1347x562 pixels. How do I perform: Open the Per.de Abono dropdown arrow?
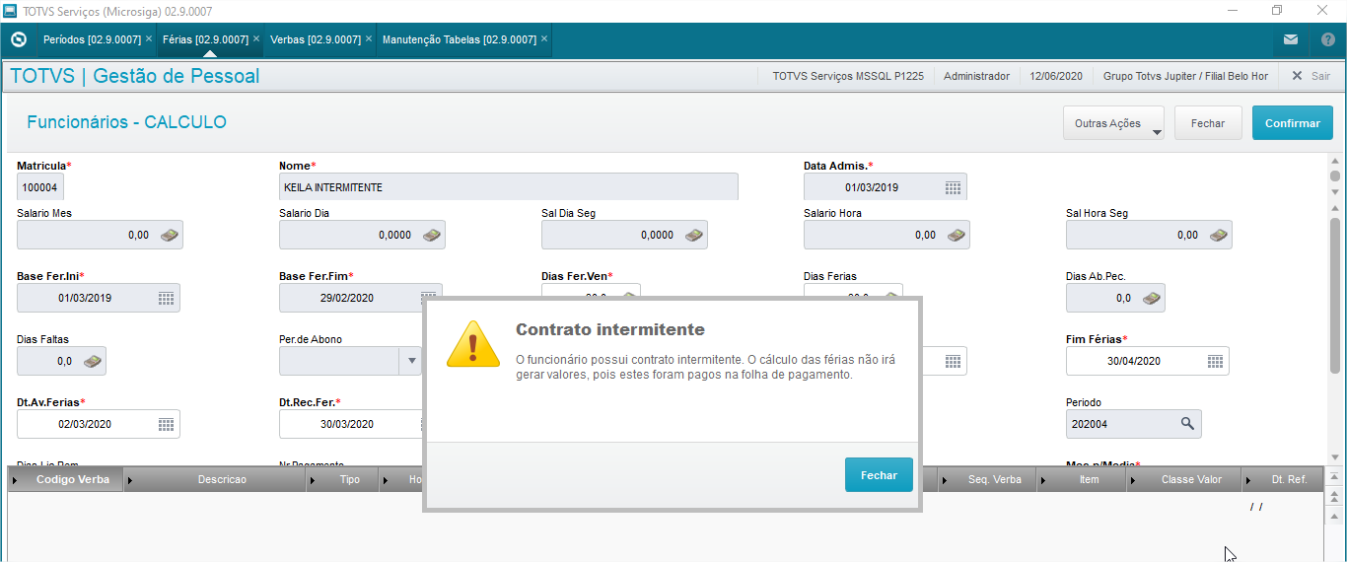click(413, 361)
